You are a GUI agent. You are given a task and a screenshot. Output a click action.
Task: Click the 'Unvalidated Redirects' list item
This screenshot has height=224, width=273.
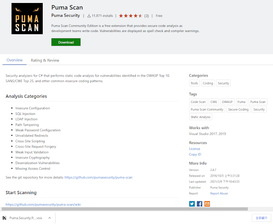(32, 136)
